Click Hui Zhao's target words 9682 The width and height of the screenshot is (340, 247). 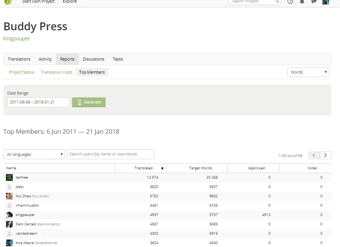point(214,196)
